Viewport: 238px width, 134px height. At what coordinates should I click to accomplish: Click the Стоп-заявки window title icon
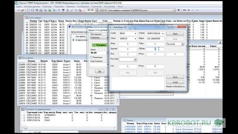pos(26,17)
